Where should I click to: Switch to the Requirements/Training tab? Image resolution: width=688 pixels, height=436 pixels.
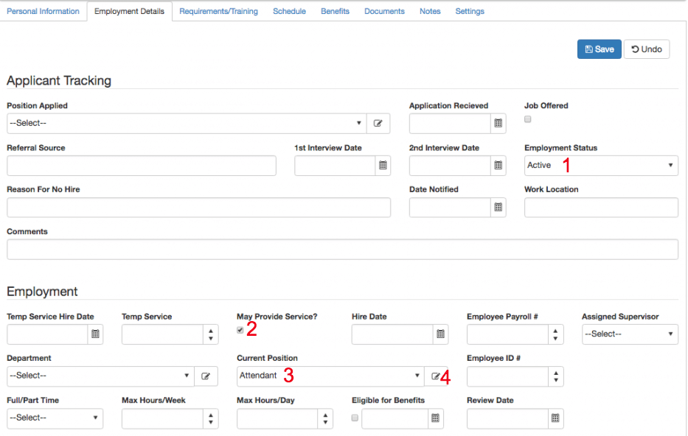click(x=218, y=11)
